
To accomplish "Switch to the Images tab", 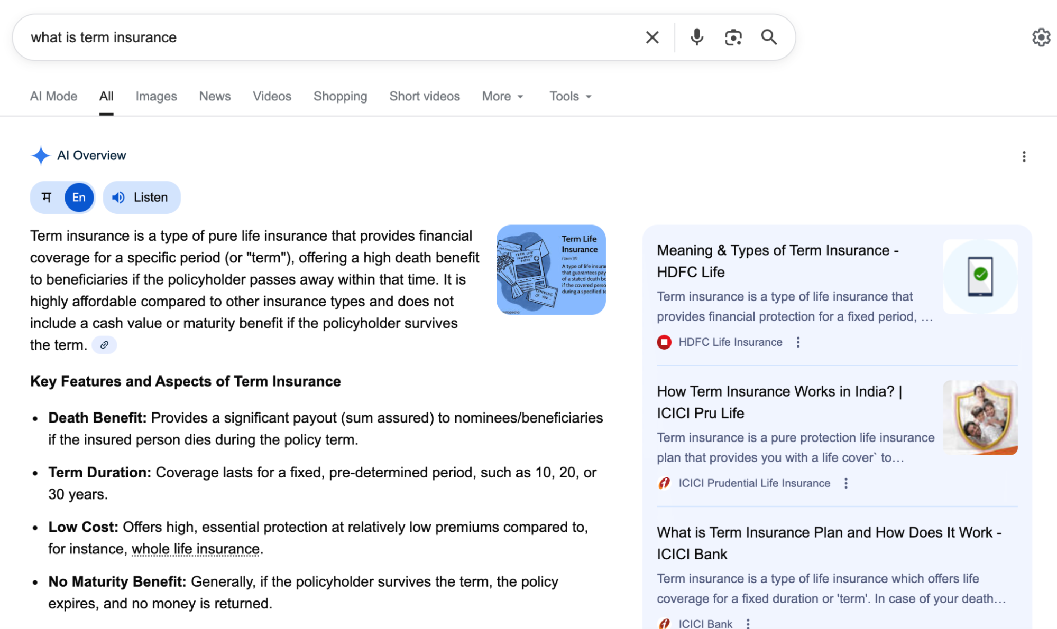I will (x=156, y=97).
